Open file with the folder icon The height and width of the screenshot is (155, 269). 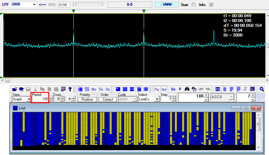point(14,89)
